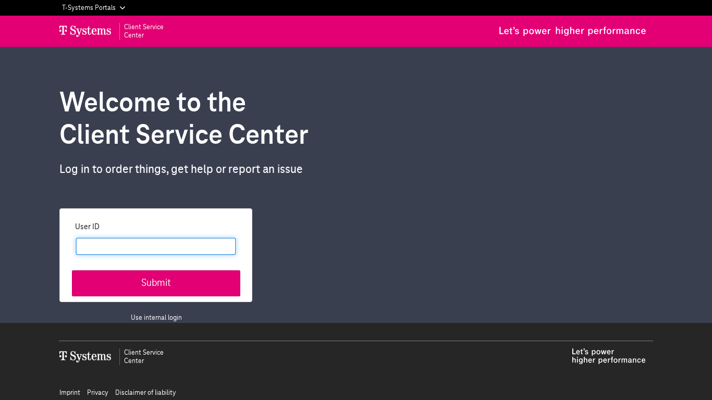Follow the Use internal login link
This screenshot has width=712, height=400.
156,318
